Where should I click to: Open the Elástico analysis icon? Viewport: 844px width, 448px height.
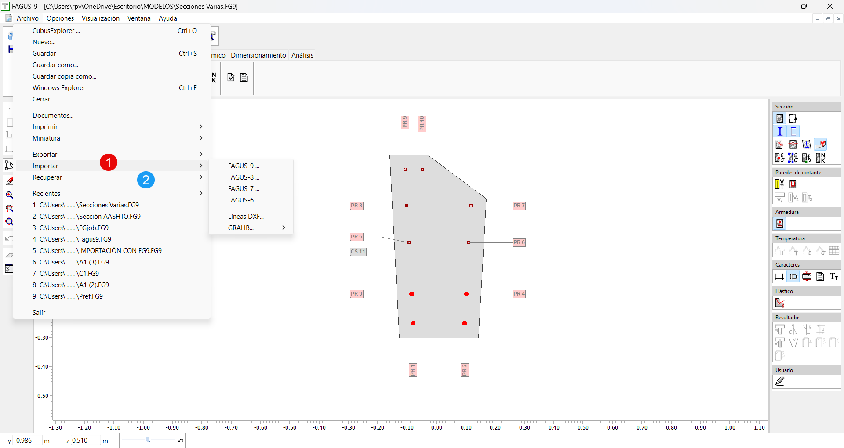(780, 303)
